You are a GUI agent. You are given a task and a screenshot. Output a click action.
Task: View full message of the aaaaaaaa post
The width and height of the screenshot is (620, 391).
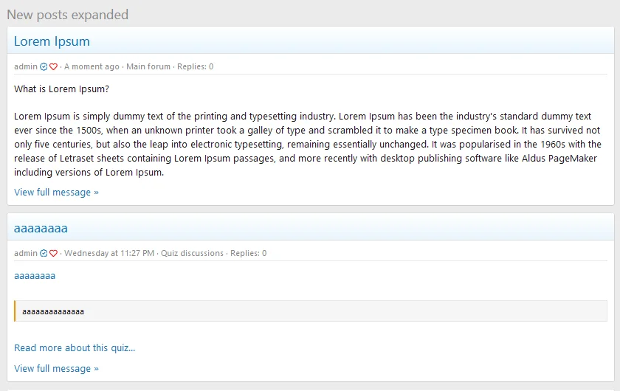click(x=56, y=369)
